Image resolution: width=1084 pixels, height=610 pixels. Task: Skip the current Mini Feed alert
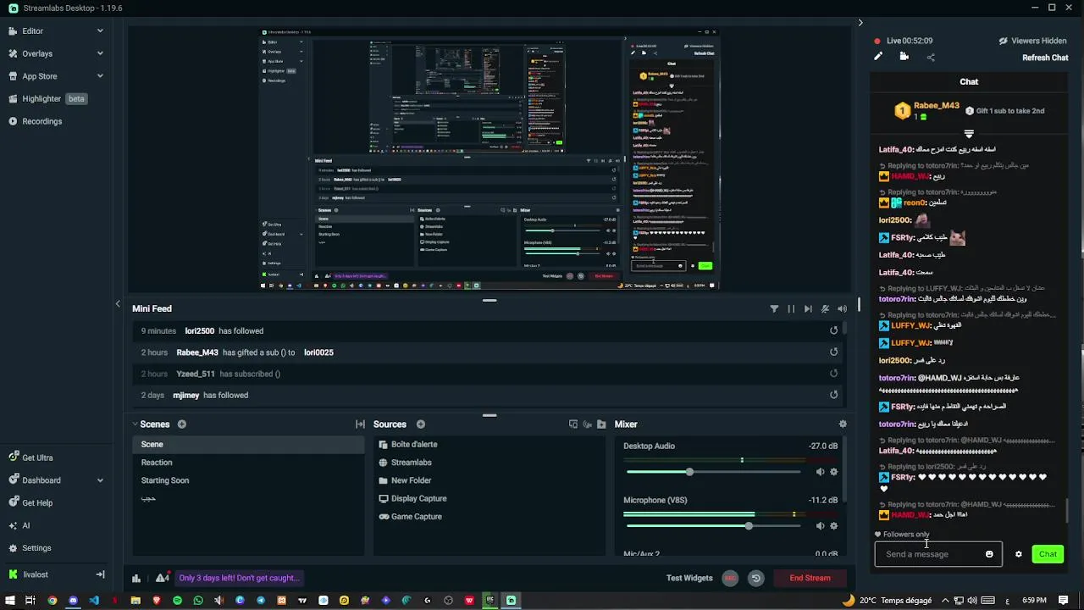point(808,309)
